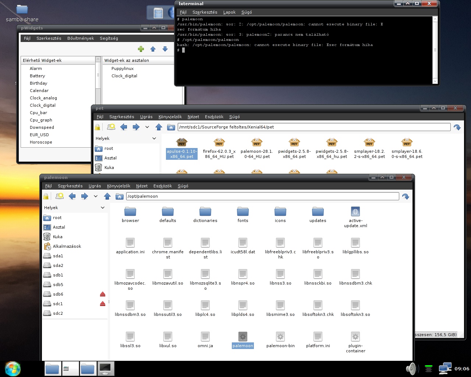Click back arrow in pet file manager
This screenshot has height=377, width=471.
pyautogui.click(x=124, y=127)
